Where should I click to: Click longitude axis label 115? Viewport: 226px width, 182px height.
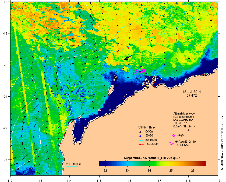pos(99,181)
